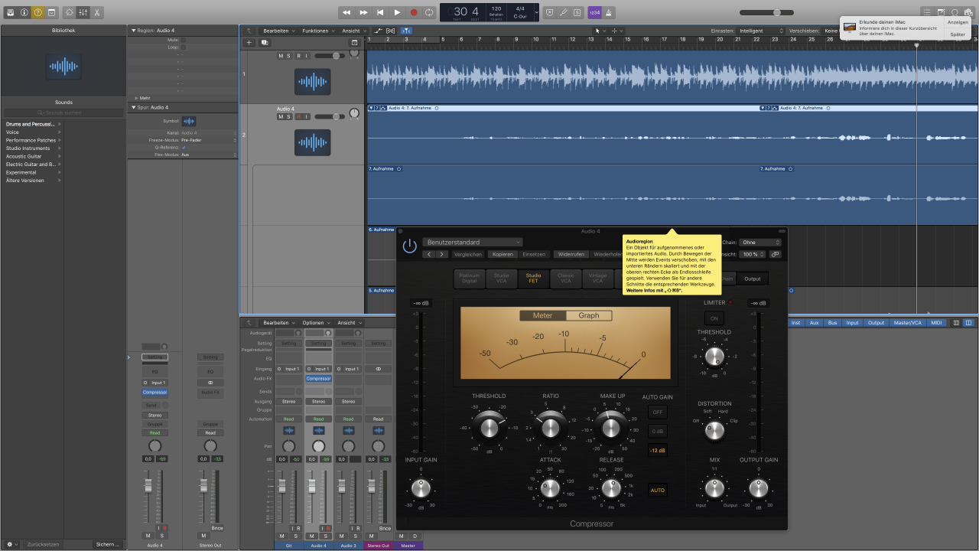
Task: Set Auto Gain to -12 dB
Action: pyautogui.click(x=657, y=450)
